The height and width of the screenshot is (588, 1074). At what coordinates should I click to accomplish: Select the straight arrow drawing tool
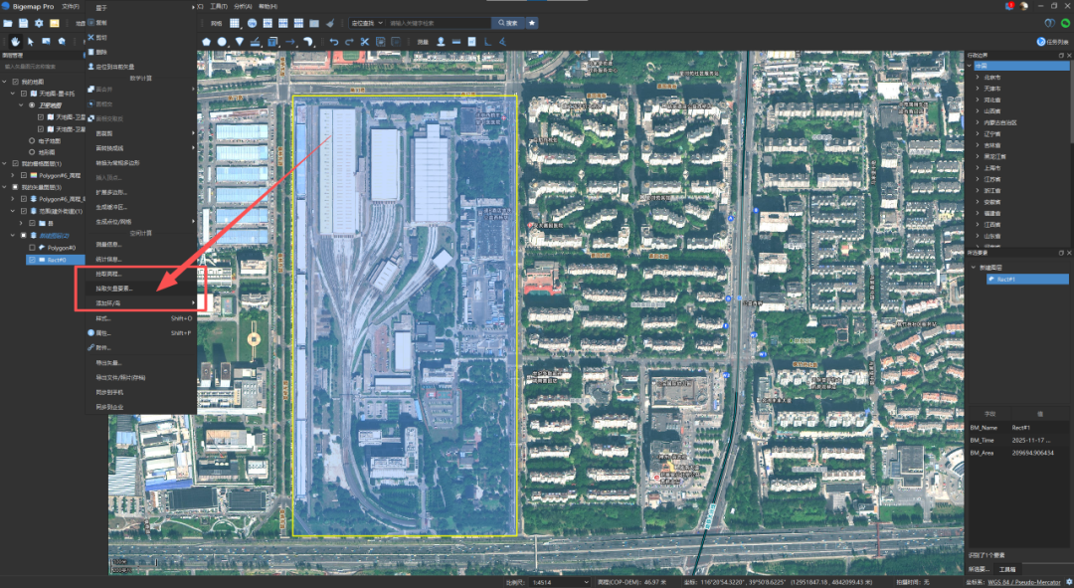click(289, 42)
